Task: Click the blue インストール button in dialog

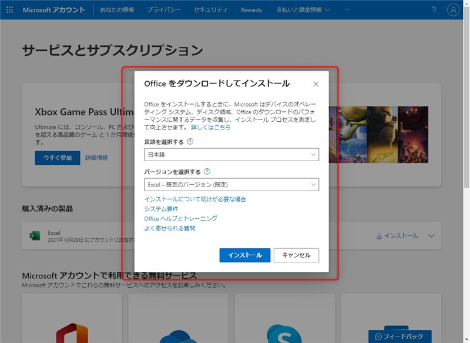Action: point(245,255)
